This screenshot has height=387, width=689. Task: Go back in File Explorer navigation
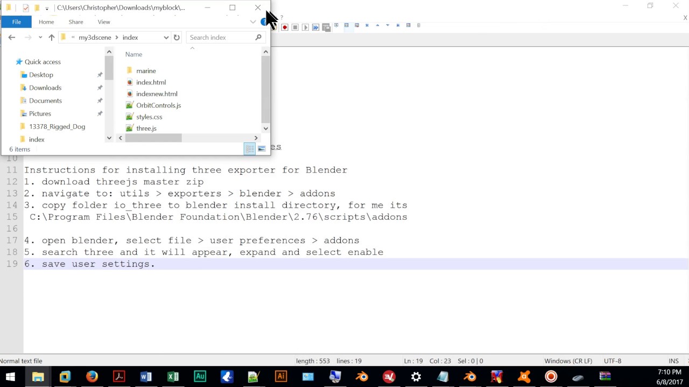[12, 37]
